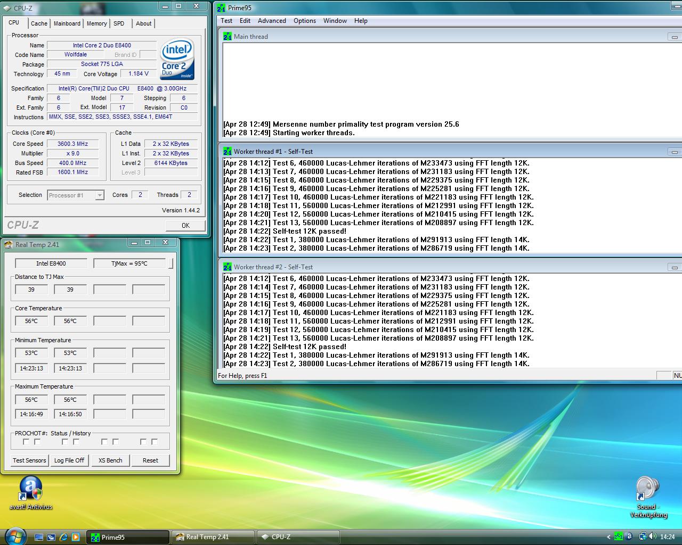Click the 14:24 taskbar clock
The width and height of the screenshot is (682, 545).
pyautogui.click(x=667, y=537)
